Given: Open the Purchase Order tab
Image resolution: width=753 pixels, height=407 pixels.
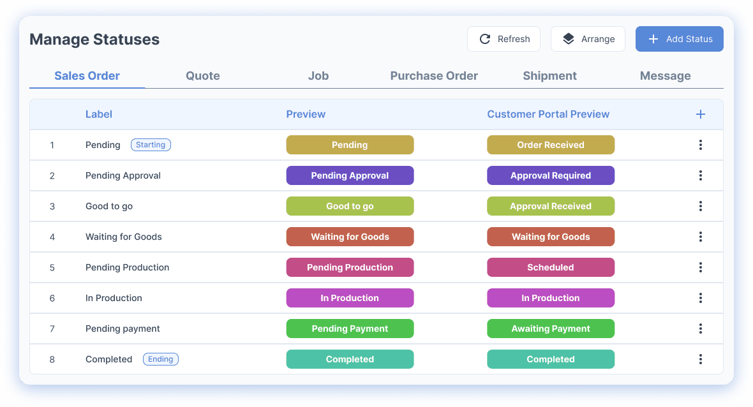Looking at the screenshot, I should 434,75.
